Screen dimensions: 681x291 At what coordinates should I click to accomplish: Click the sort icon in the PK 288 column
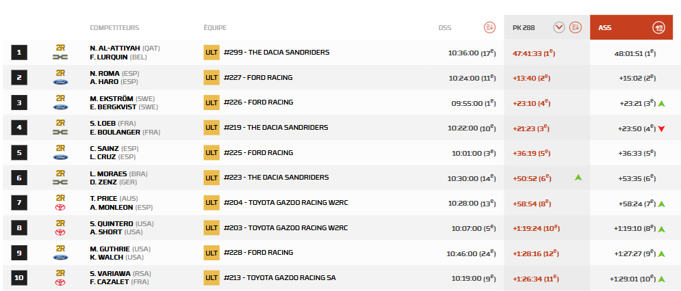click(576, 27)
